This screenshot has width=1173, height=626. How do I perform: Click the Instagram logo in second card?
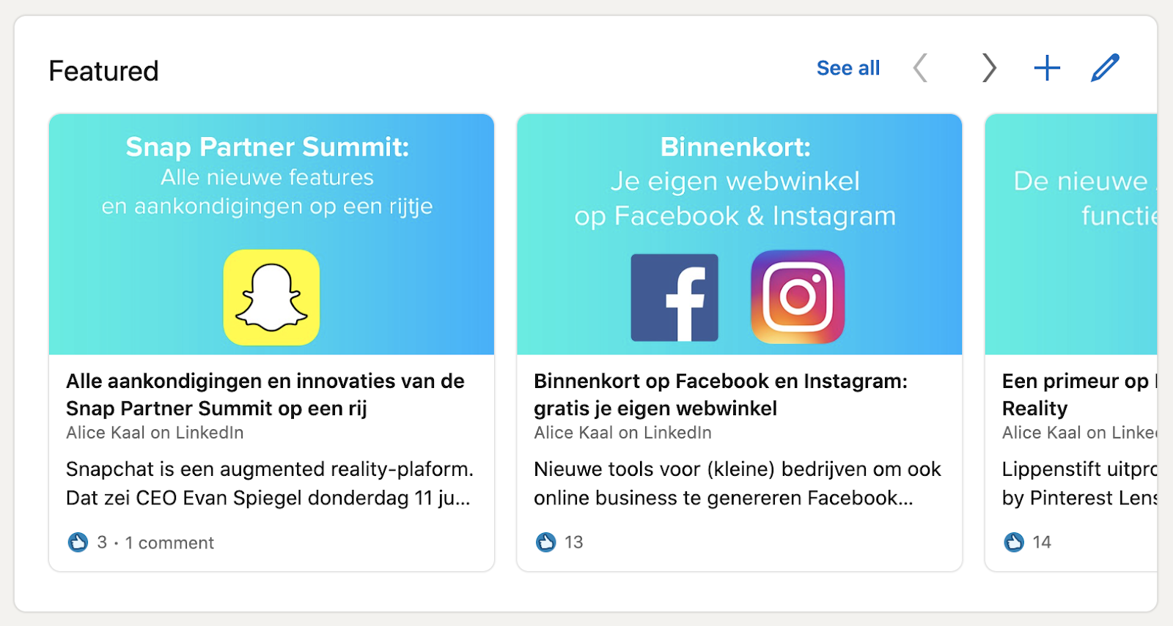[x=798, y=297]
